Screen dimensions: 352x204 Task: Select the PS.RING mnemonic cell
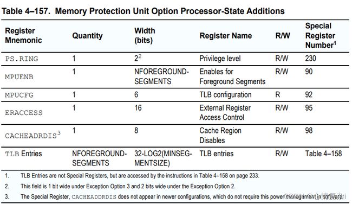tap(22, 59)
